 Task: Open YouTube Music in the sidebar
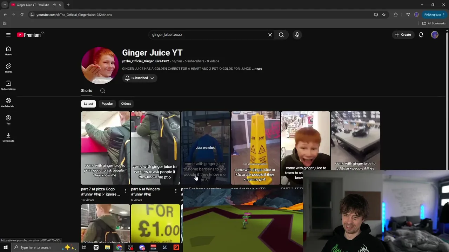pos(8,103)
